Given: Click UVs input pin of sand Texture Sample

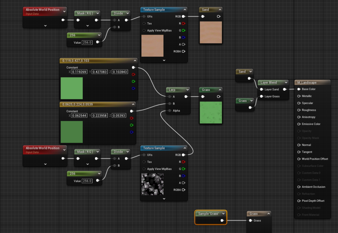Looking at the screenshot, I should 144,17.
